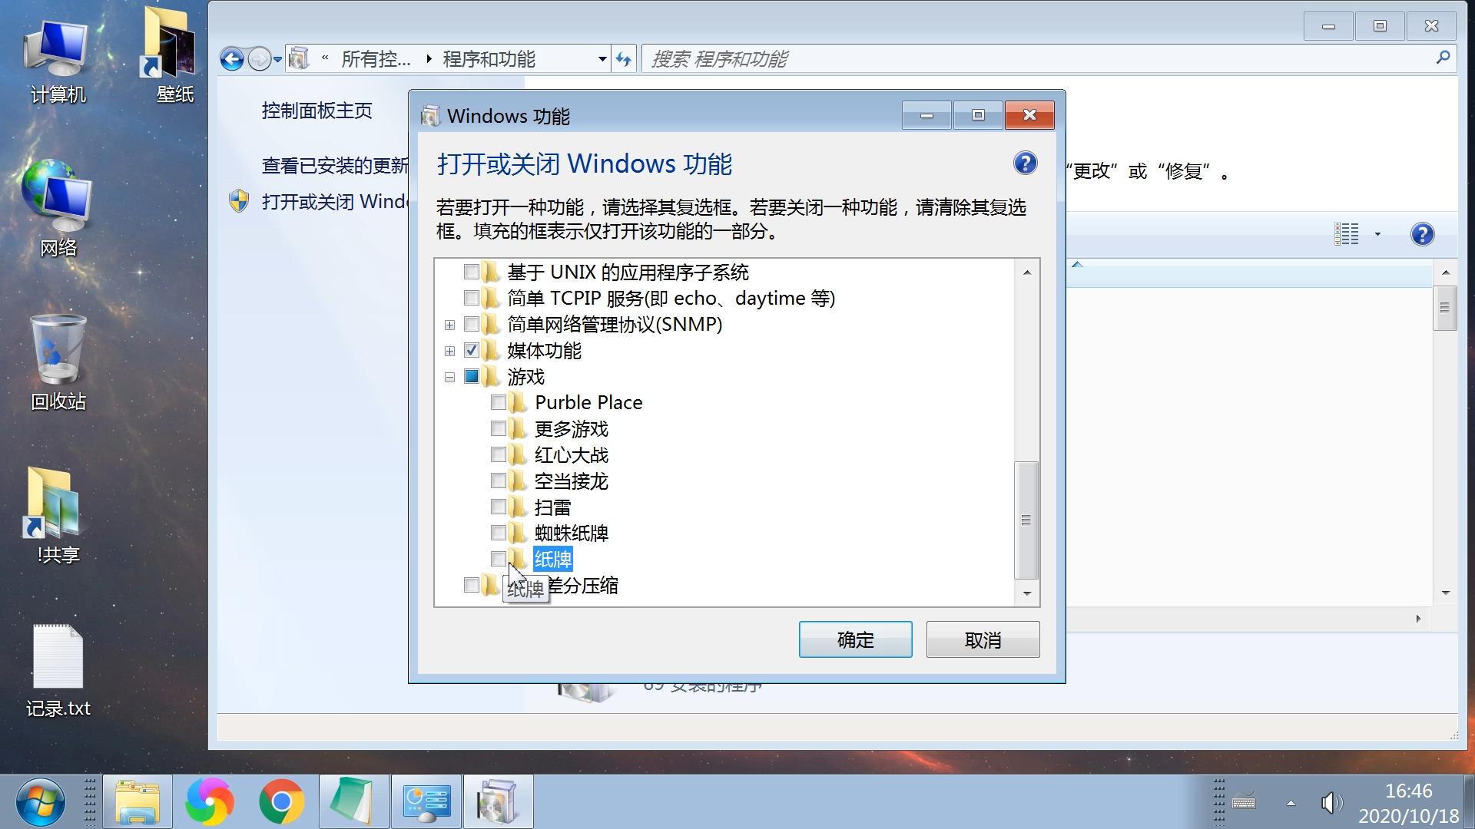This screenshot has width=1475, height=829.
Task: Launch Google Chrome from the taskbar
Action: coord(281,802)
